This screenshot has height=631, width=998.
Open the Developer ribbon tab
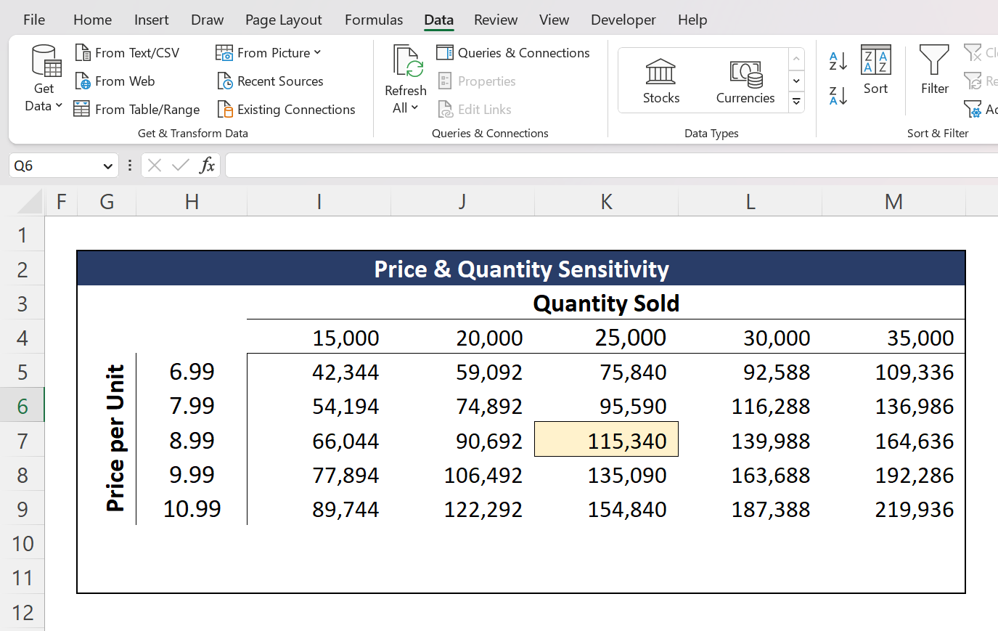[623, 20]
